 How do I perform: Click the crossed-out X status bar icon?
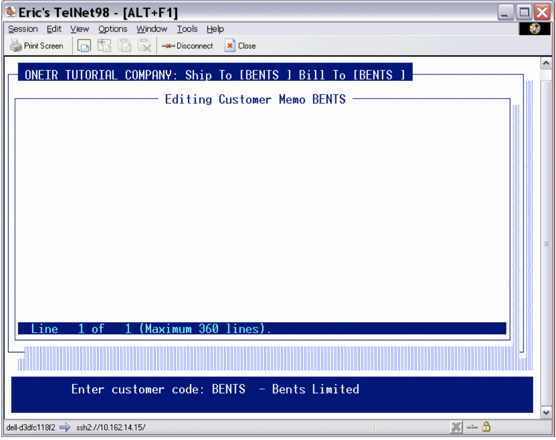click(456, 427)
